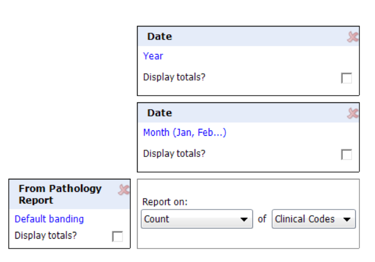The width and height of the screenshot is (375, 262).
Task: Enable Display totals for the Month panel
Action: [346, 154]
